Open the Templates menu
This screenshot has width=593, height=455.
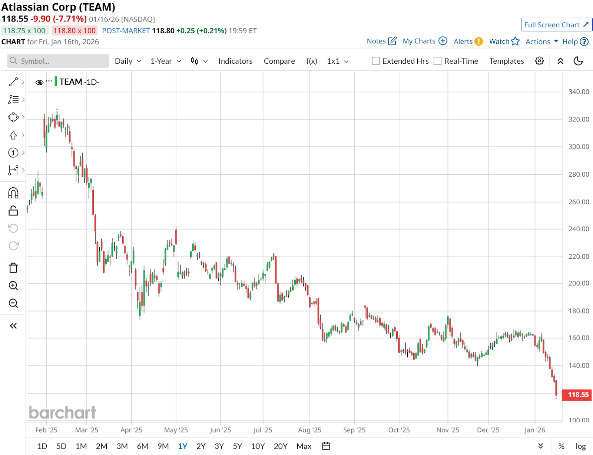click(x=507, y=61)
